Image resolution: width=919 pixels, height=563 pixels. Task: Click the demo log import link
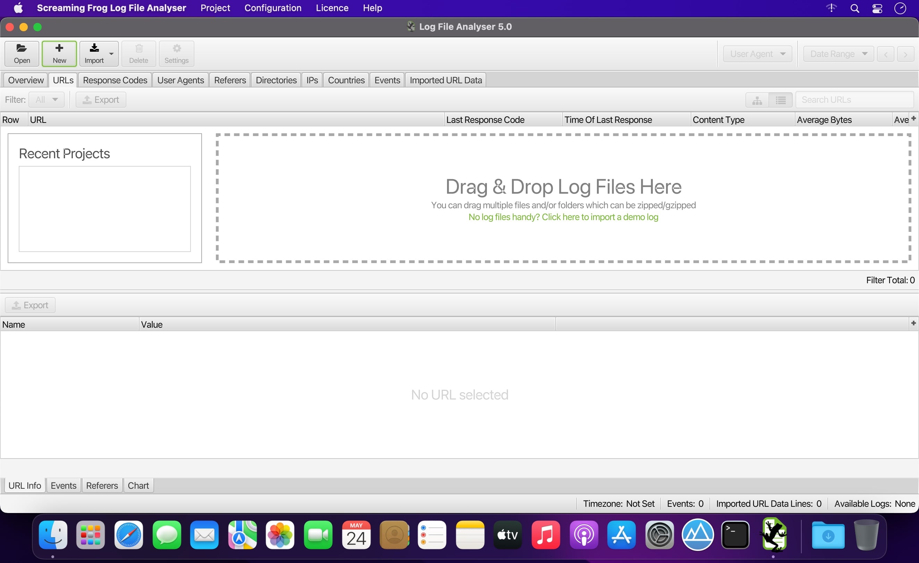click(563, 217)
